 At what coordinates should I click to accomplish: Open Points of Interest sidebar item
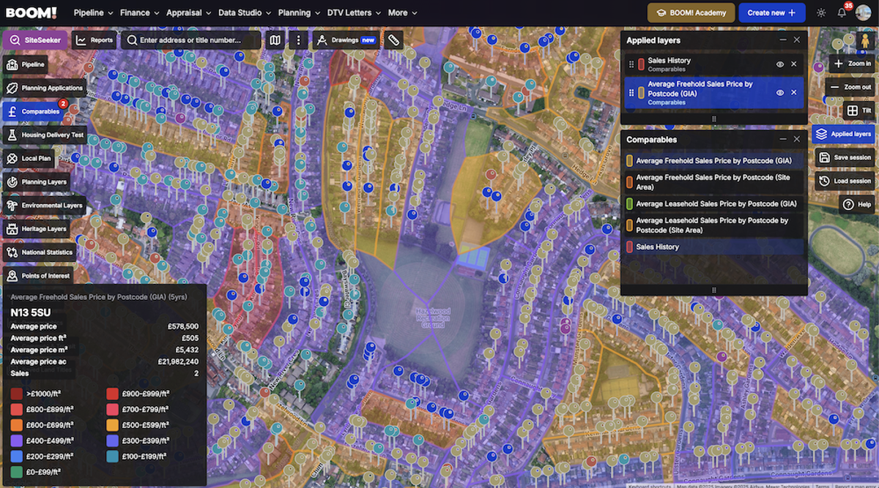point(38,275)
